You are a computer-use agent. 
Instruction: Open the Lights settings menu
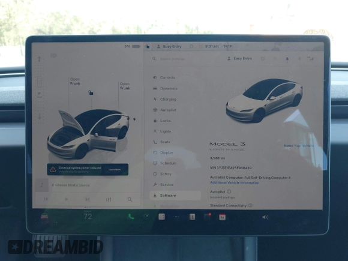[x=162, y=131]
